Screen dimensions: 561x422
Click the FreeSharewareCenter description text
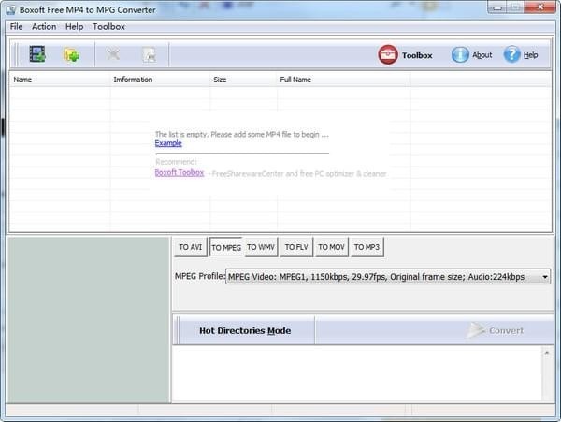[299, 174]
